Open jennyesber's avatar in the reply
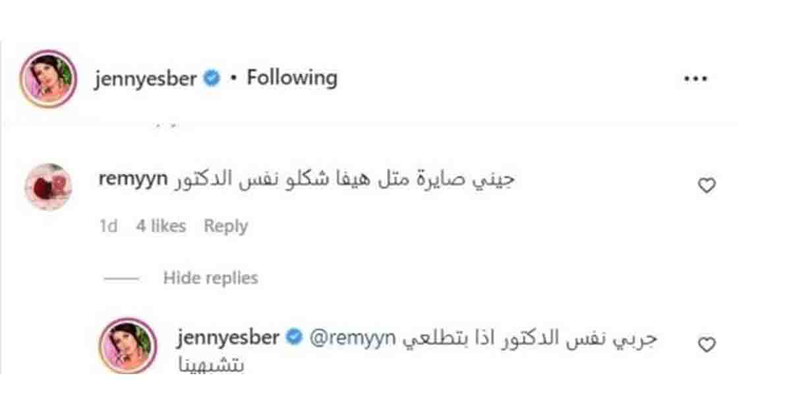This screenshot has width=791, height=415. tap(127, 345)
